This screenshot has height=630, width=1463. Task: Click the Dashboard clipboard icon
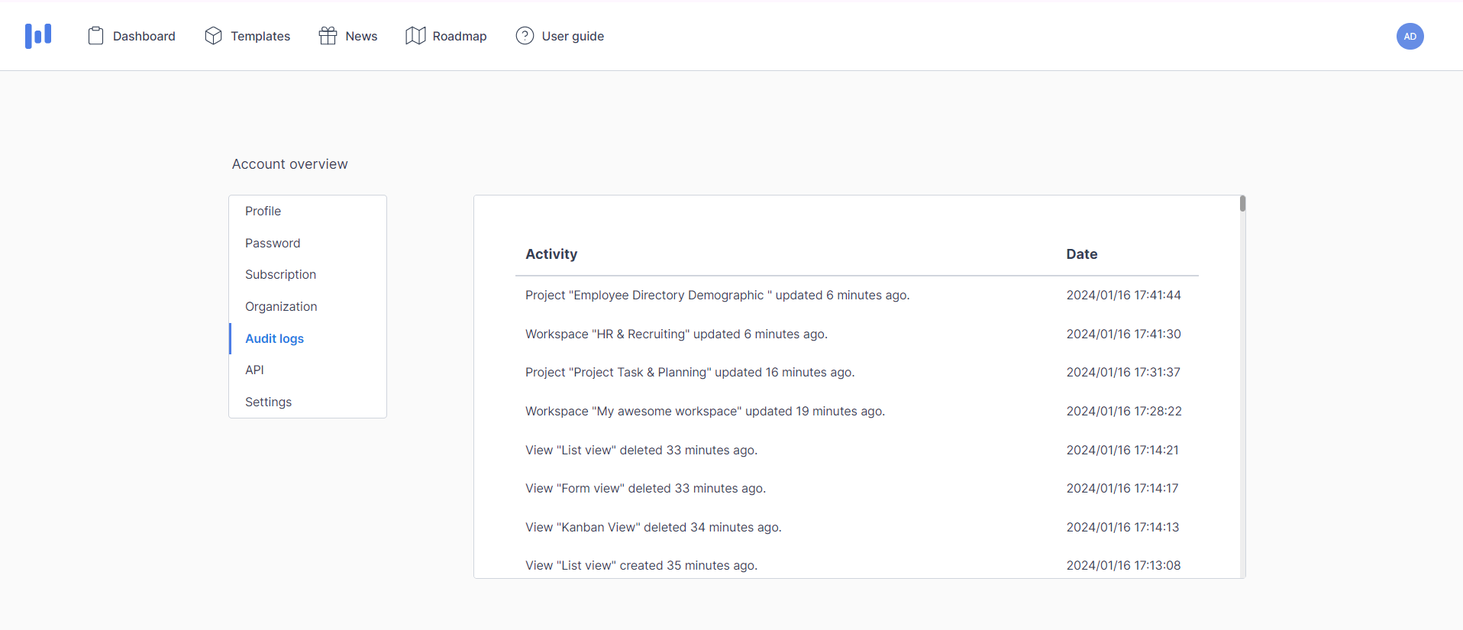pyautogui.click(x=95, y=36)
